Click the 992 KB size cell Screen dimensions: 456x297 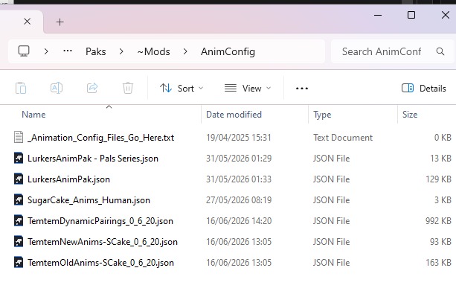438,221
